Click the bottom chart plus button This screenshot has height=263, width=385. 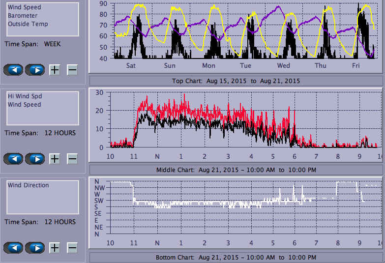click(55, 248)
